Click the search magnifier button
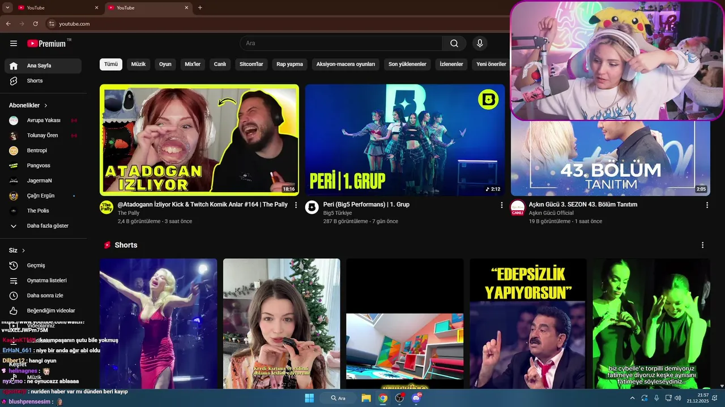 pos(454,44)
